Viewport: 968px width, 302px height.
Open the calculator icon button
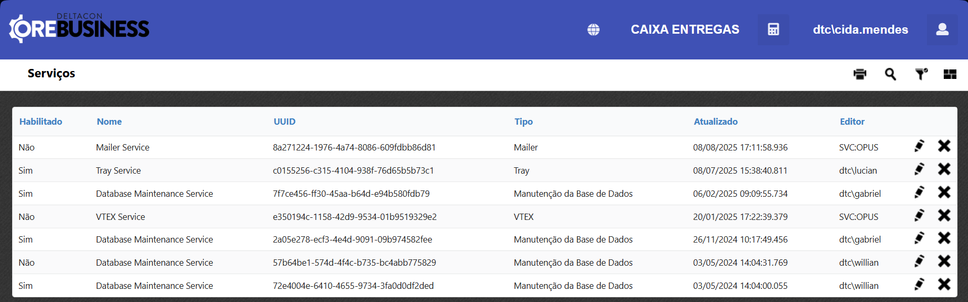pyautogui.click(x=773, y=29)
